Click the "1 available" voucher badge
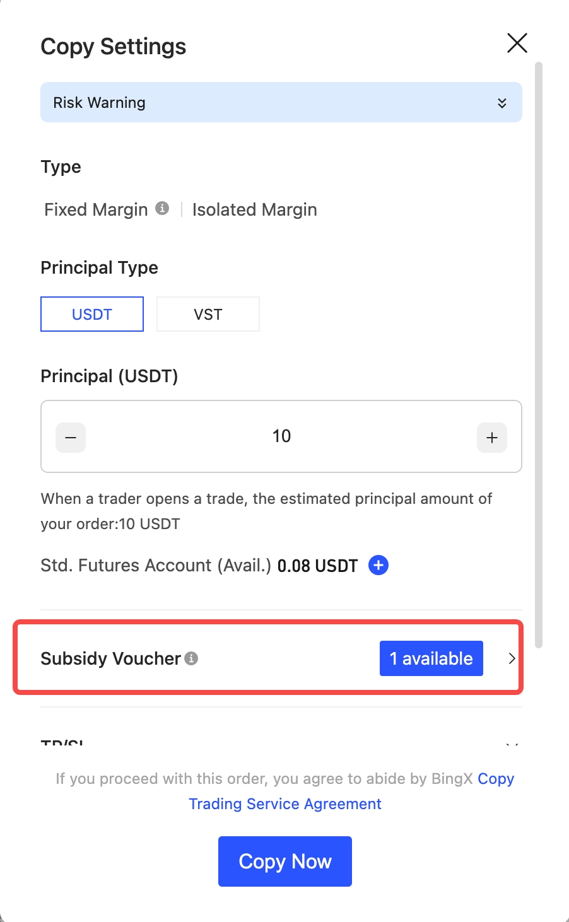The width and height of the screenshot is (569, 922). pyautogui.click(x=431, y=658)
